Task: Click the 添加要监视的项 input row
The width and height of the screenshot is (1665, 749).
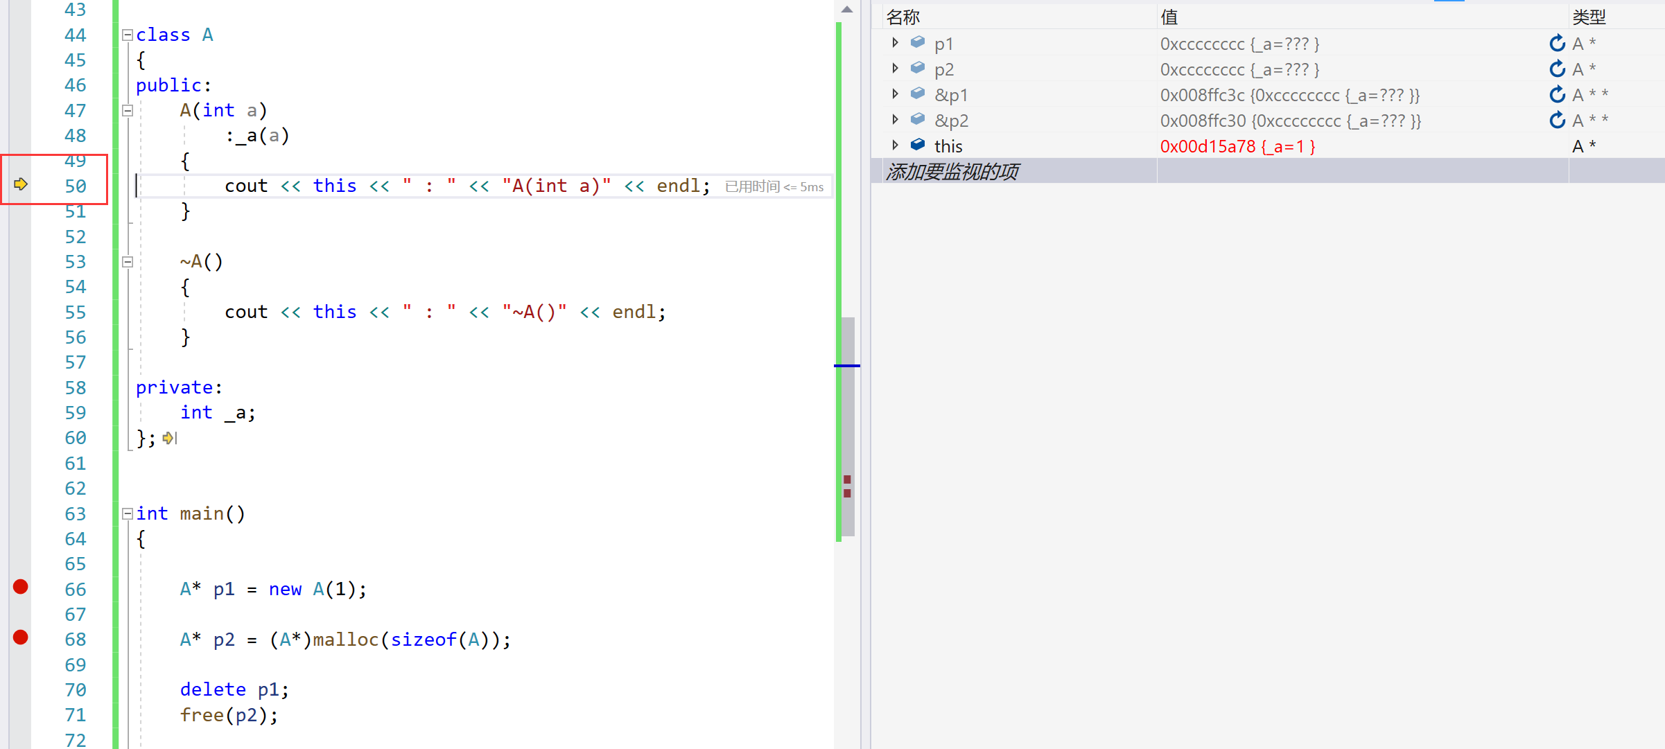Action: point(953,172)
